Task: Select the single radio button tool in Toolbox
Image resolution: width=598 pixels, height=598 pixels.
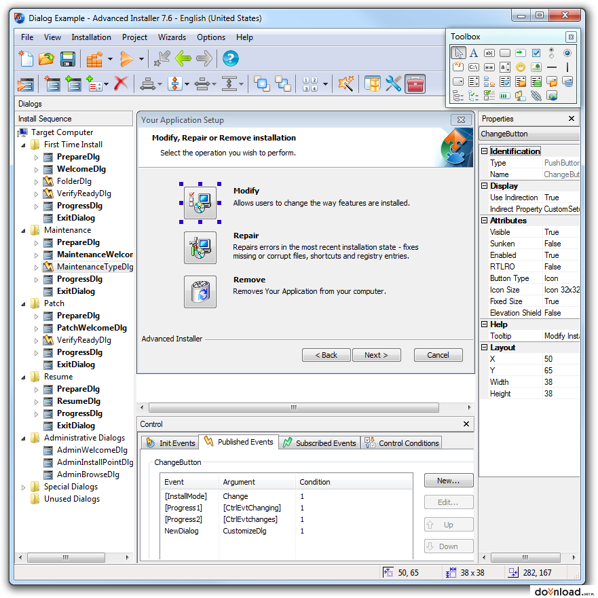Action: pos(567,53)
